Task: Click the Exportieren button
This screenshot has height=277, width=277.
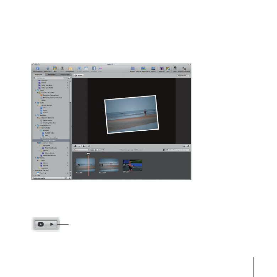Action: 183,76
